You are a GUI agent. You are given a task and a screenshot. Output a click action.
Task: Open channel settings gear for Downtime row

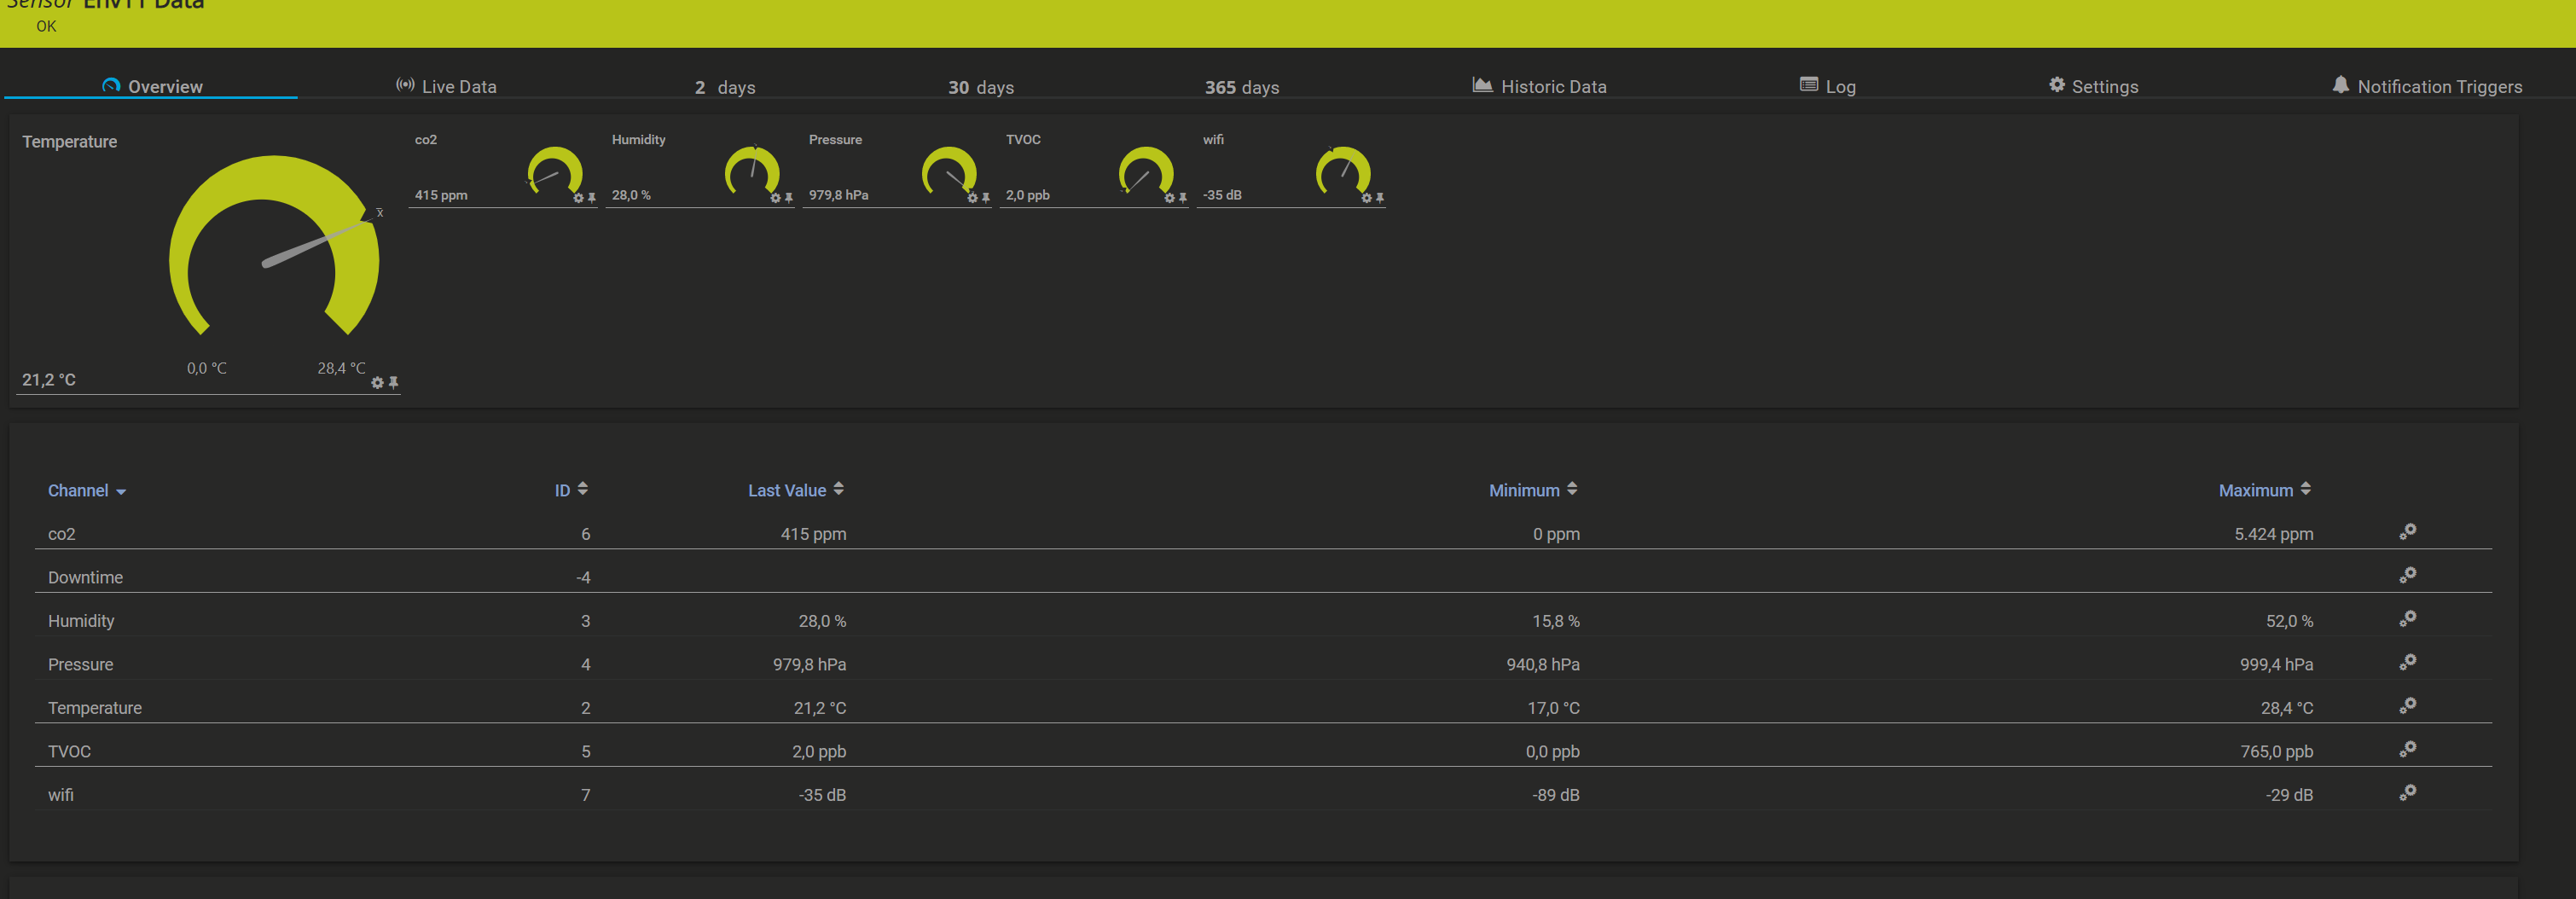2407,575
